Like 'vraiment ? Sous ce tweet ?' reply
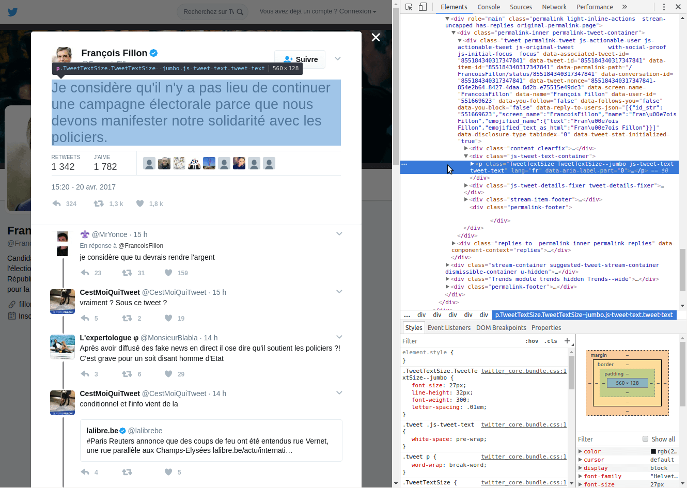The height and width of the screenshot is (488, 687). pyautogui.click(x=168, y=318)
